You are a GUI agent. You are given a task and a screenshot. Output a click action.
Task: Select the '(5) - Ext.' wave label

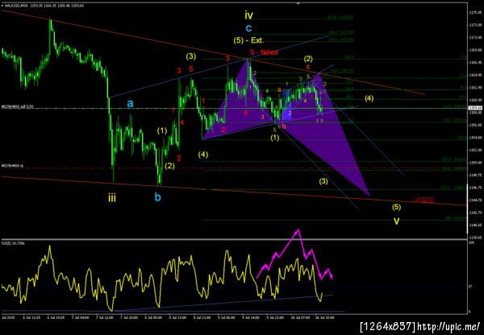pyautogui.click(x=248, y=40)
